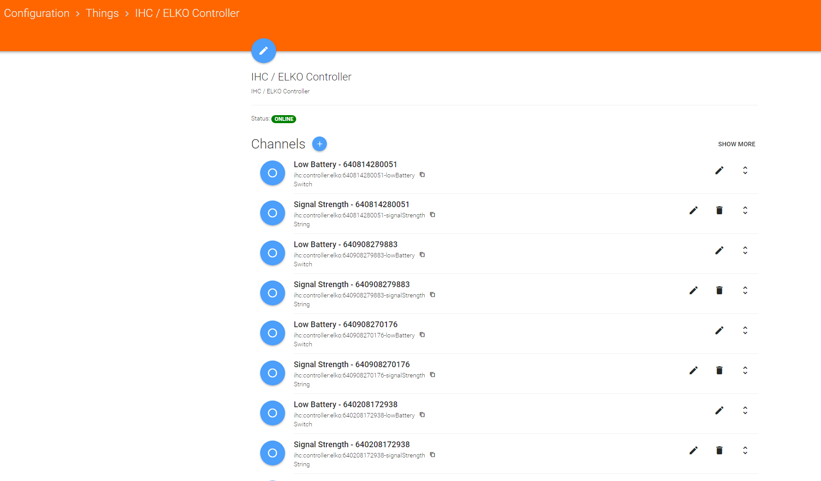Image resolution: width=821 pixels, height=481 pixels.
Task: Link circle for Signal Strength - 640908279883
Action: pyautogui.click(x=273, y=293)
